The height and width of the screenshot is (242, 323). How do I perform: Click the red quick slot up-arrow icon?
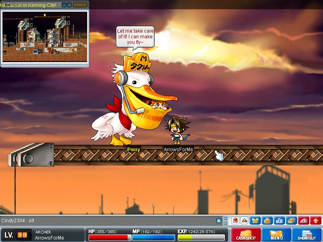click(316, 221)
